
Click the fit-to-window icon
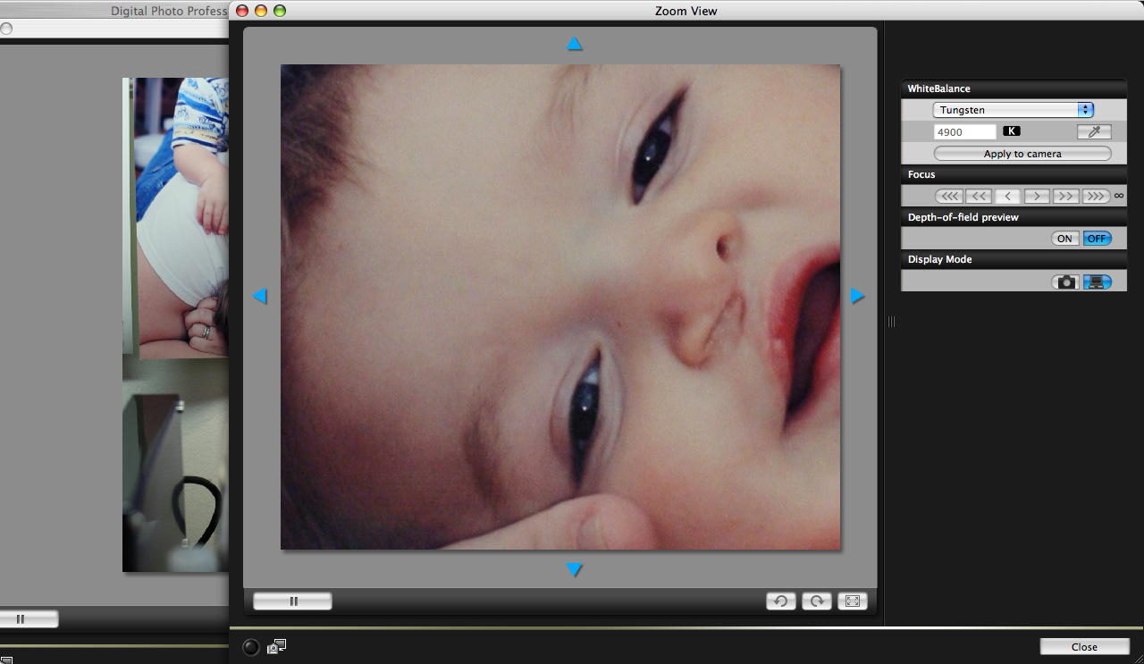point(852,601)
